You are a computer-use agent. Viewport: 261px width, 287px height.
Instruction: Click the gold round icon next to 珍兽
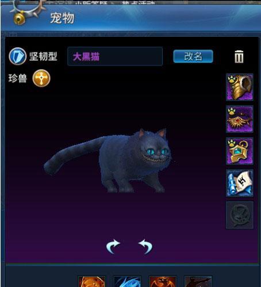coord(41,78)
